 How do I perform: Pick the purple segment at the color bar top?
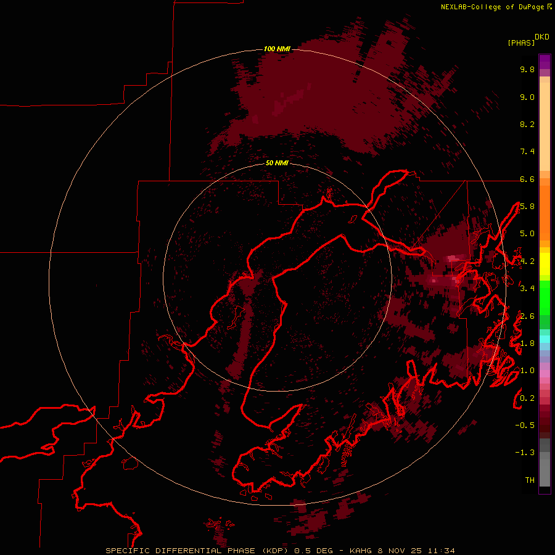(545, 62)
